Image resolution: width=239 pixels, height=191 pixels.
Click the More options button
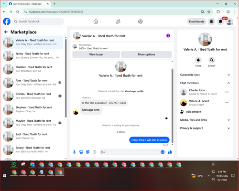(146, 54)
